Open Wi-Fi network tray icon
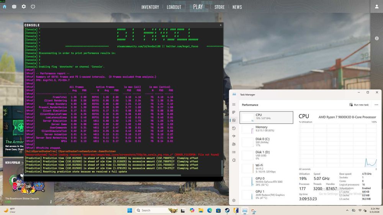Screen dimensions: 383x215 360,210
